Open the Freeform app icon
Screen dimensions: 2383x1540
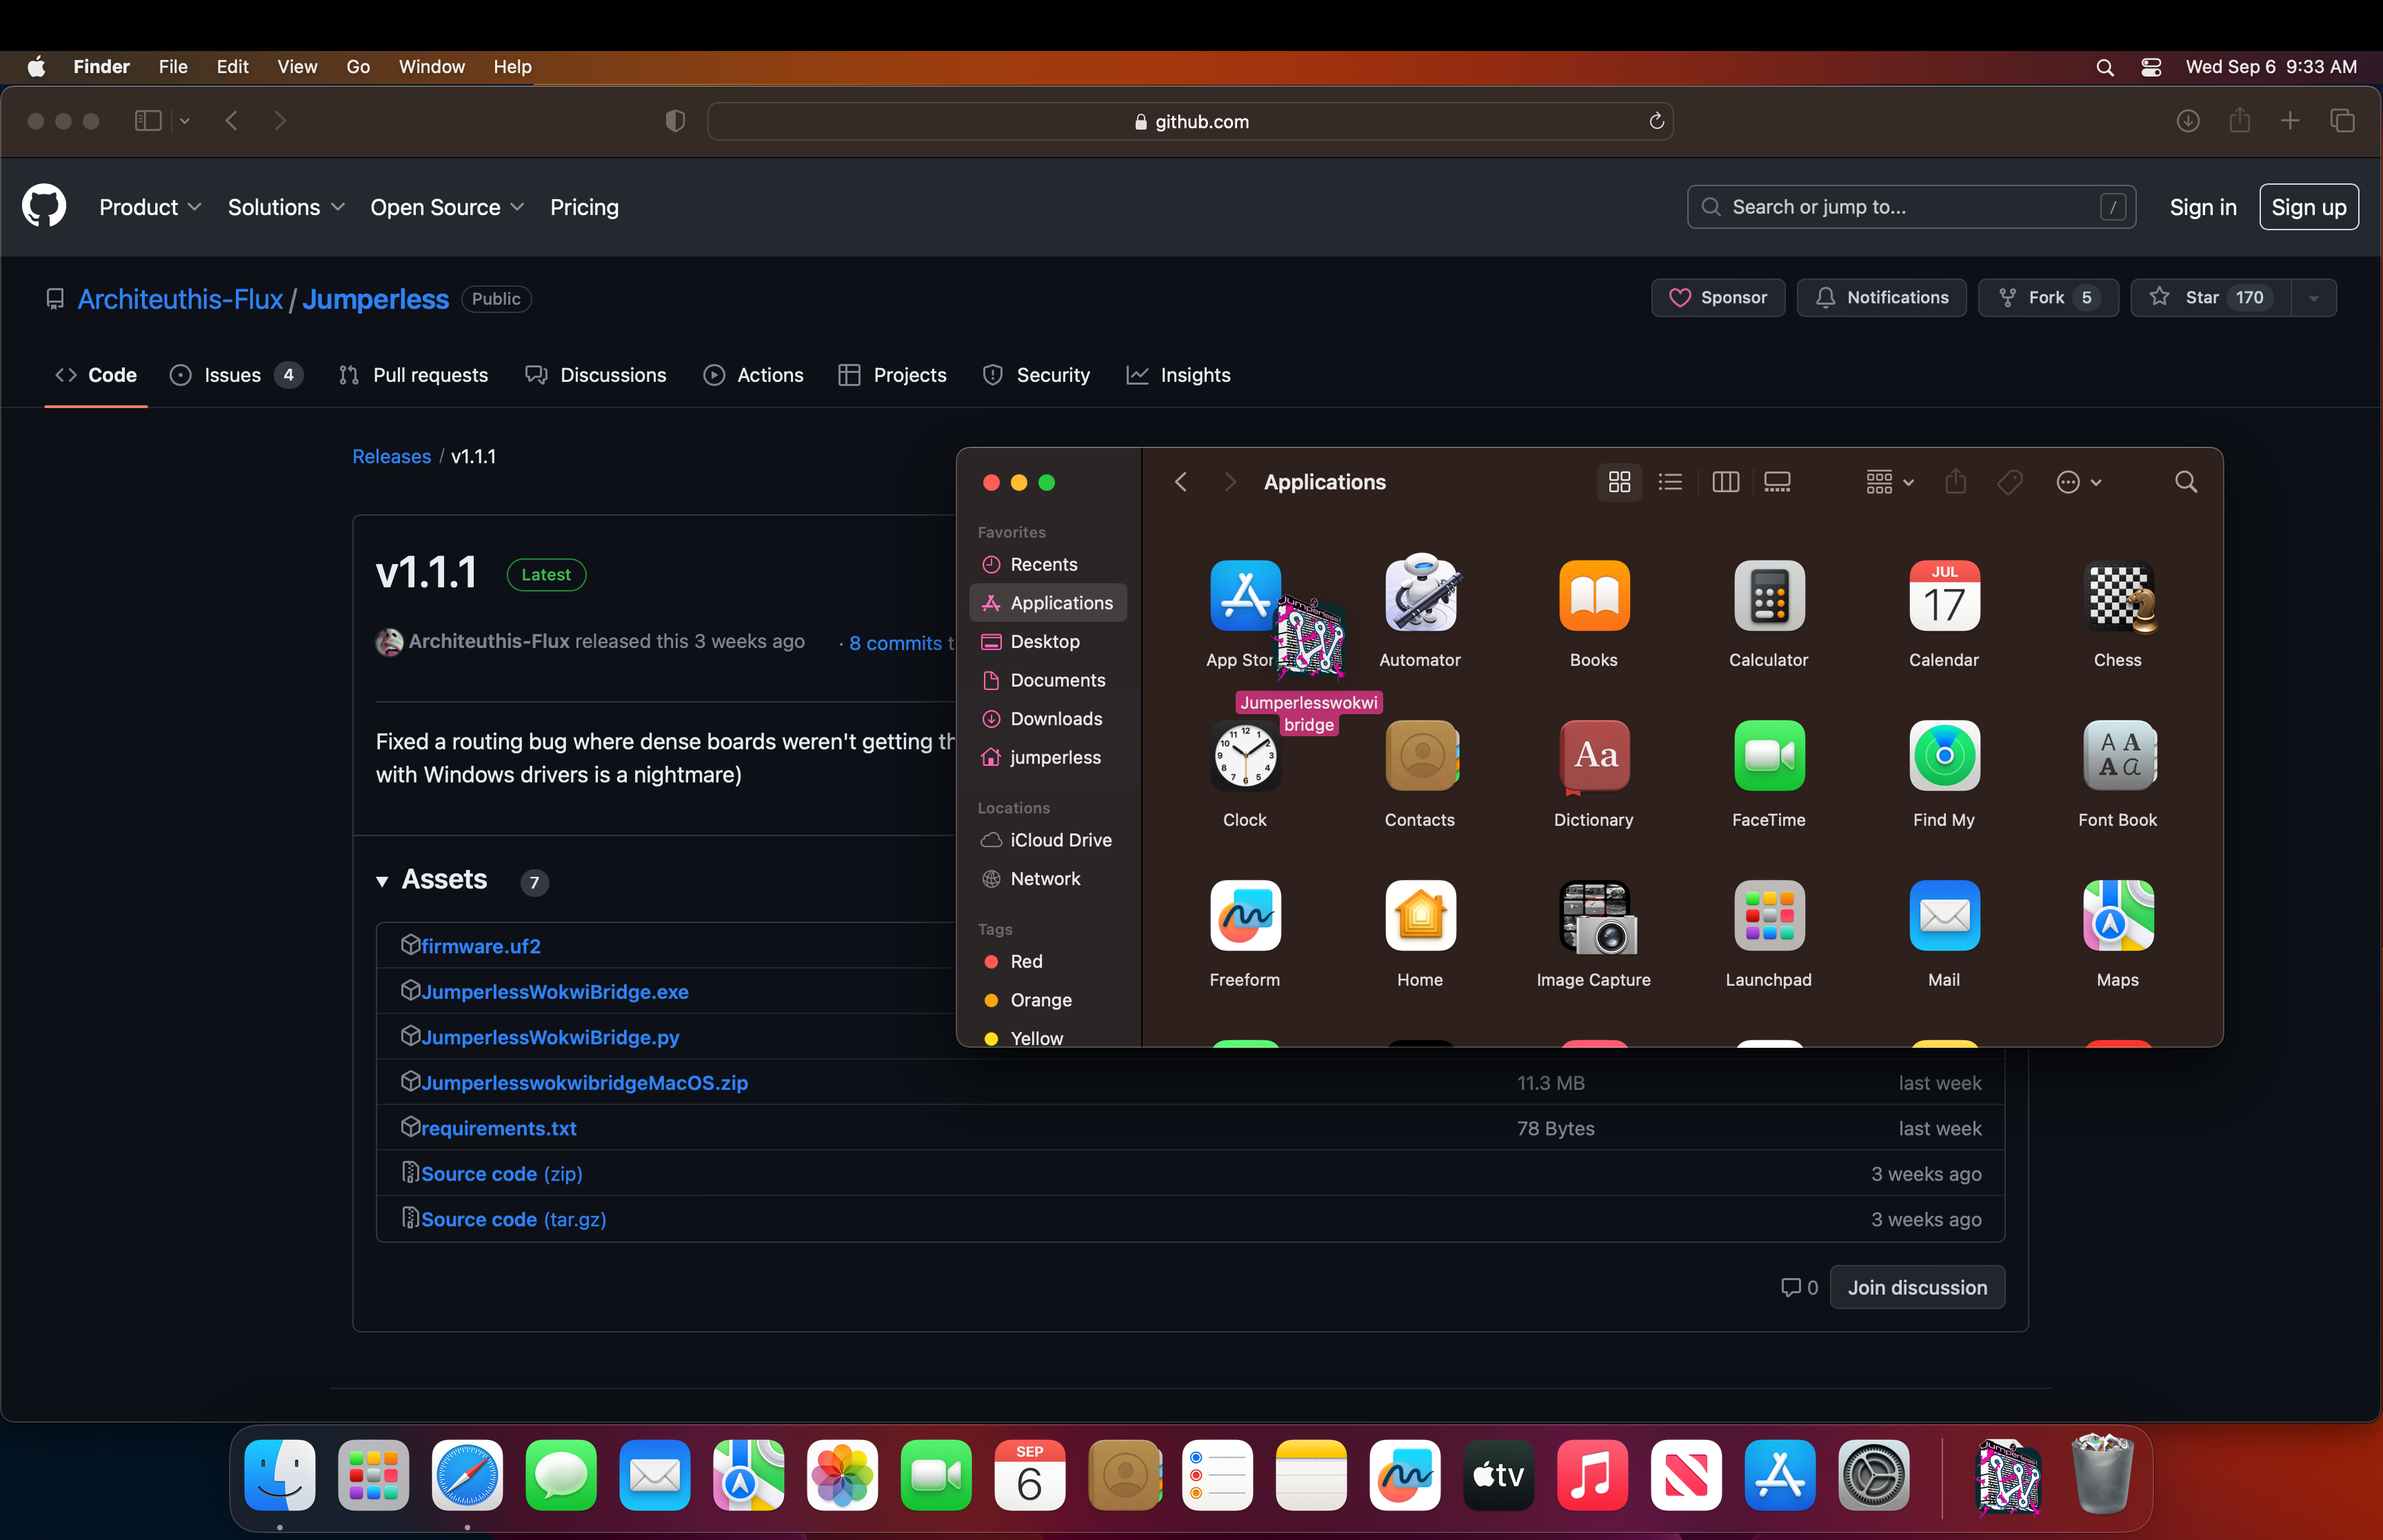click(1245, 916)
